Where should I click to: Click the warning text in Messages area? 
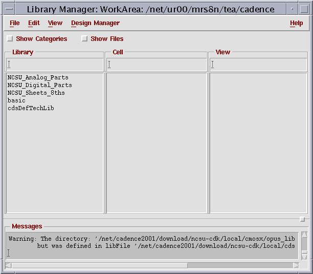152,242
